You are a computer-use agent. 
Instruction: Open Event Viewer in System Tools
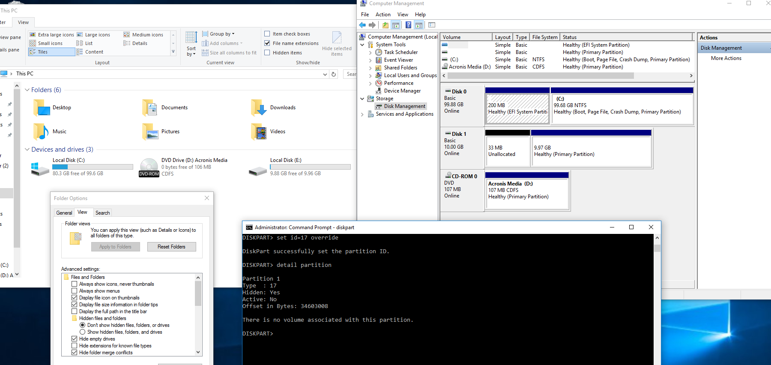pyautogui.click(x=398, y=60)
